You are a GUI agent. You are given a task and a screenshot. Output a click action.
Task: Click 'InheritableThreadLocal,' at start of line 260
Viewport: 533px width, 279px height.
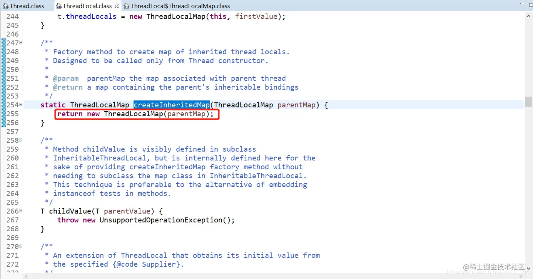[102, 158]
